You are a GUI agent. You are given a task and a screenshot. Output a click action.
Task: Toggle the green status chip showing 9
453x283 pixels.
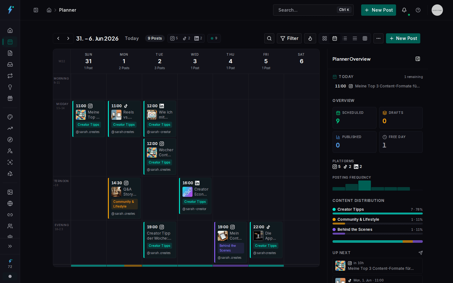click(214, 38)
